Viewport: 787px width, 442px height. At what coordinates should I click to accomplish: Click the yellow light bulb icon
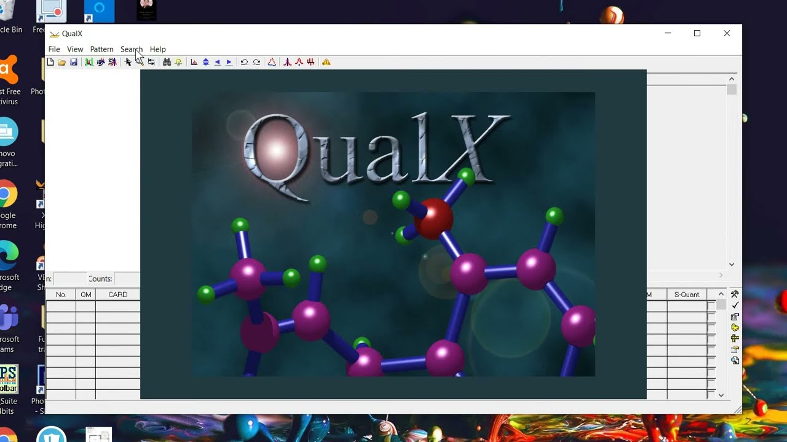pyautogui.click(x=178, y=62)
